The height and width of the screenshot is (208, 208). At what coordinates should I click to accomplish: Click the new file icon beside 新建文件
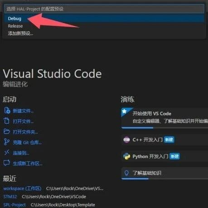coord(7,111)
